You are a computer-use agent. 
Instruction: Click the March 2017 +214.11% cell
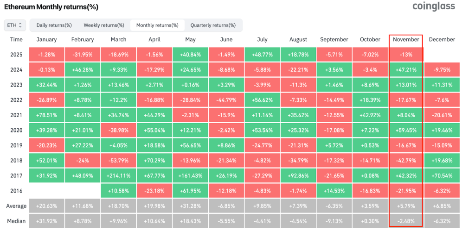(x=118, y=175)
